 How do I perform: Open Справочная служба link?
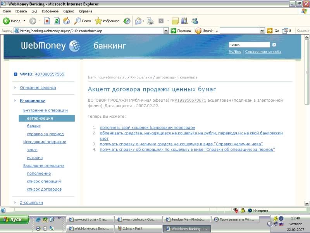tap(263, 52)
